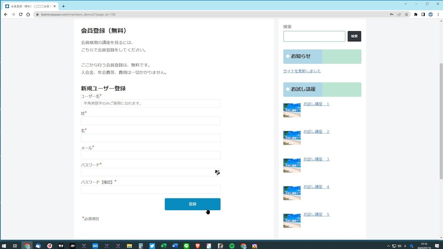
Task: Open the Extensions puzzle icon
Action: click(x=416, y=14)
